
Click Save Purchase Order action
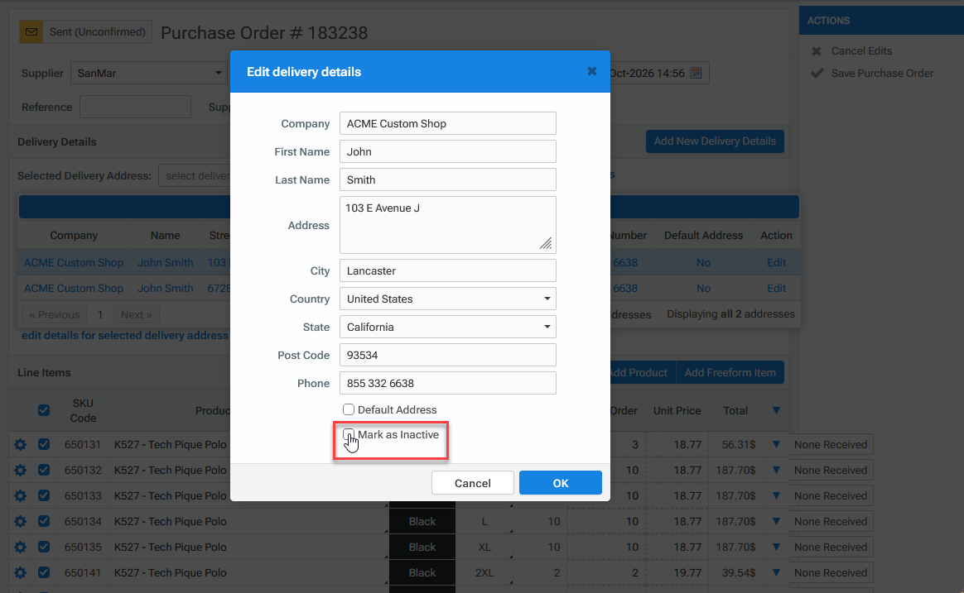pyautogui.click(x=882, y=73)
